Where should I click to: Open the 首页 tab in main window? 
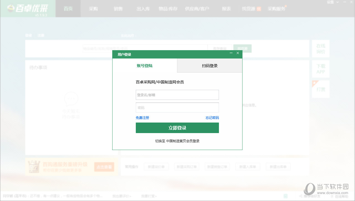(68, 9)
